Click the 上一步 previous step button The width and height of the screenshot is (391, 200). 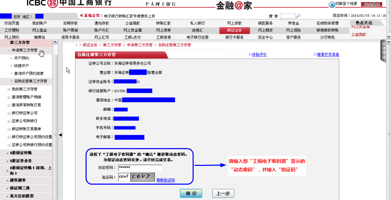coord(223,193)
